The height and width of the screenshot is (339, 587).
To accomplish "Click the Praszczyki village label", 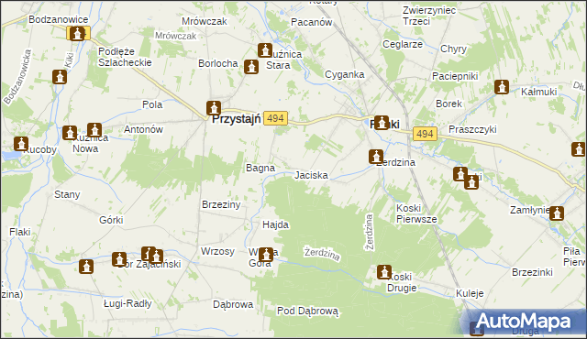I will click(472, 129).
